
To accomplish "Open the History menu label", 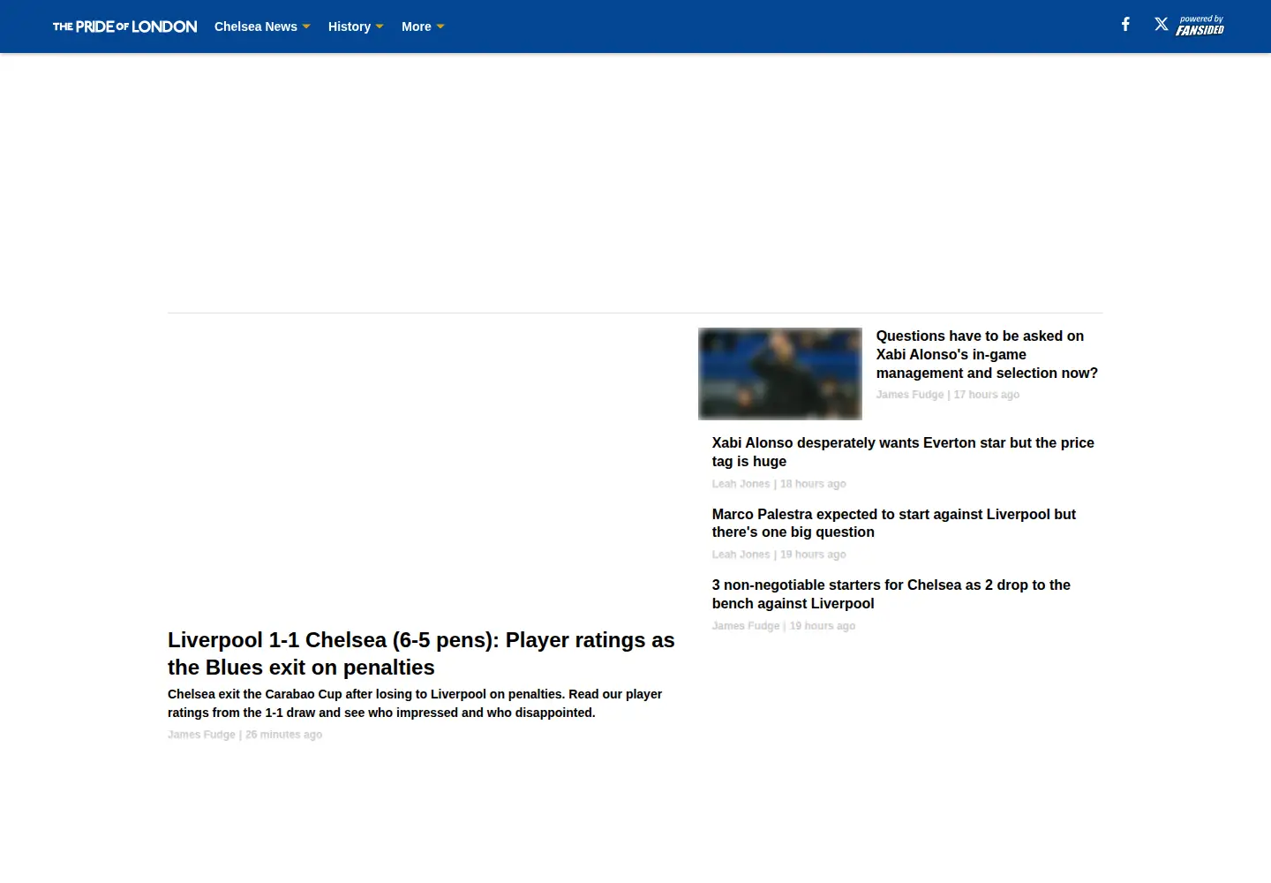I will (x=350, y=26).
